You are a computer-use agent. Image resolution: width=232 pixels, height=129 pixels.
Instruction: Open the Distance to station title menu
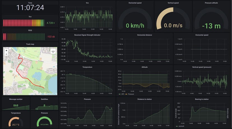pos(145,99)
